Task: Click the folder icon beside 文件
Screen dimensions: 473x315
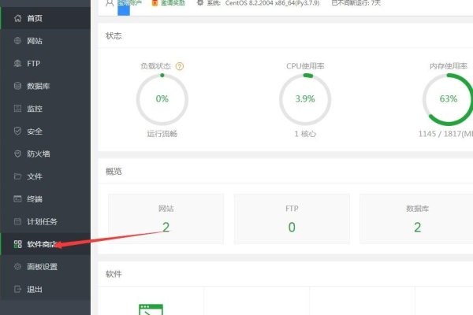Action: pos(17,176)
